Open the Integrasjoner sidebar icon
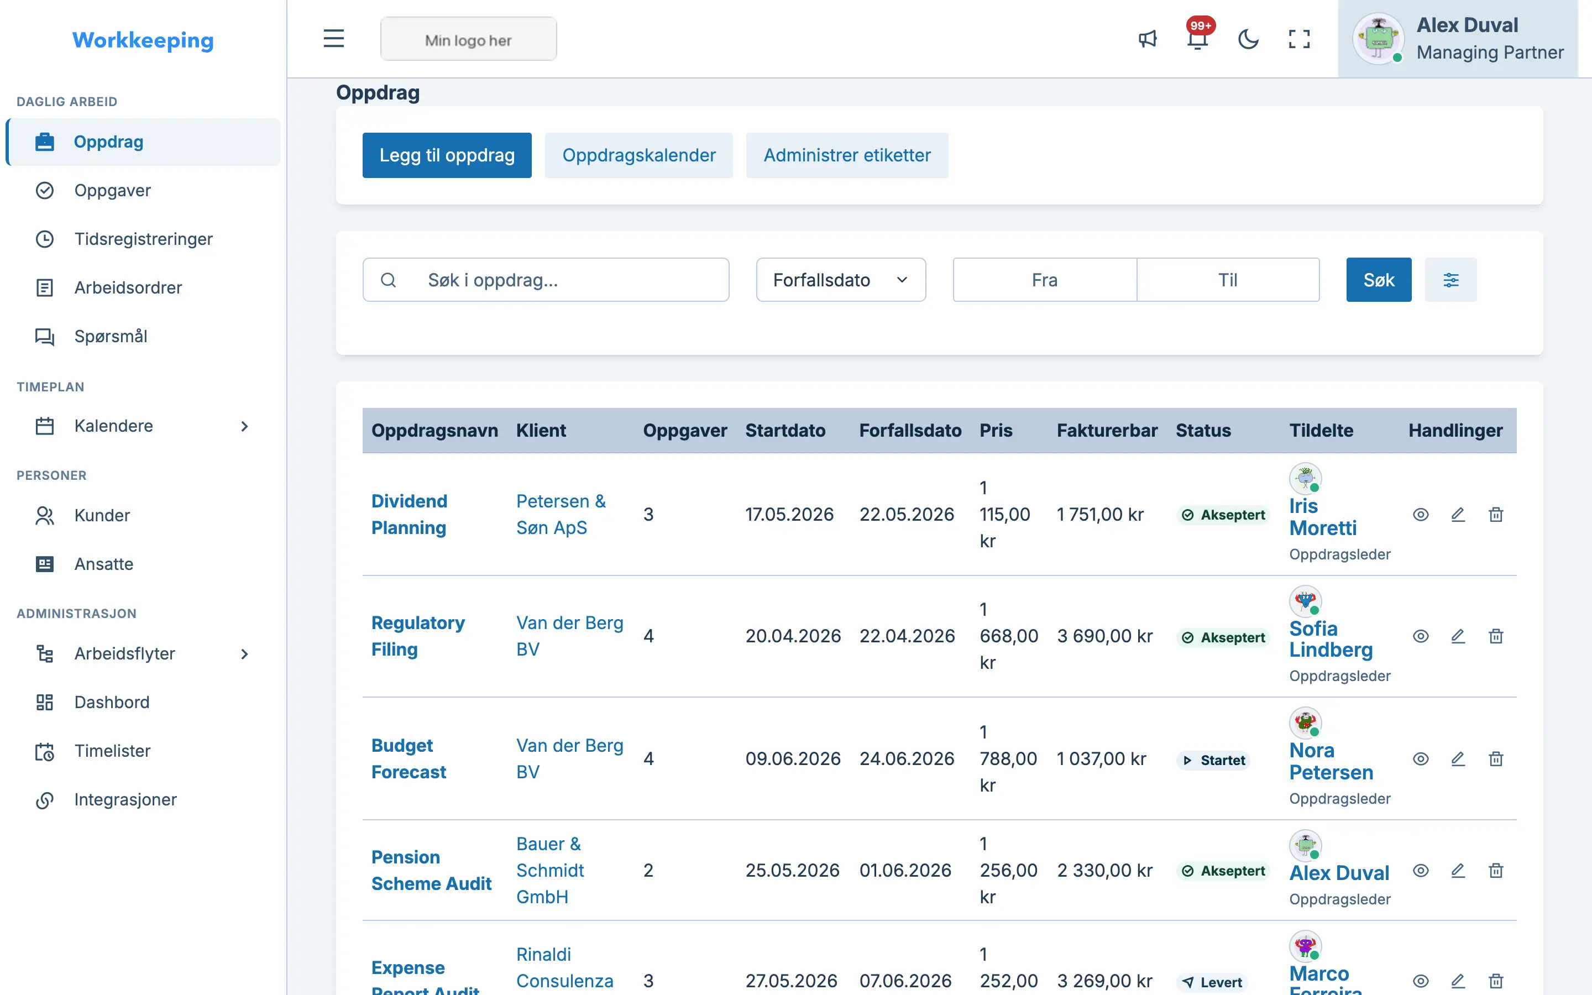The width and height of the screenshot is (1592, 995). [44, 799]
